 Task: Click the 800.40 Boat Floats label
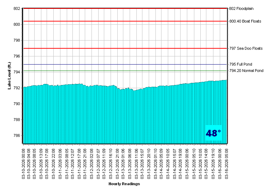pyautogui.click(x=245, y=21)
